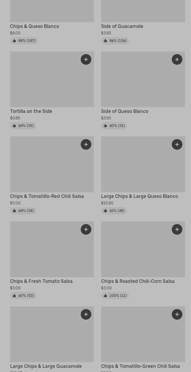Click the 100% (11) rating badge
This screenshot has height=372, width=191.
(115, 296)
